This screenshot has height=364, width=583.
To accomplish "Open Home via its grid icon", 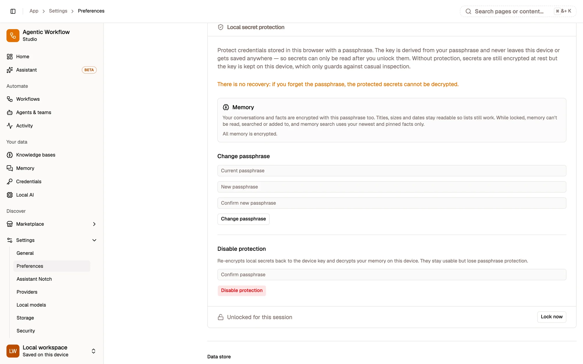I will point(10,56).
